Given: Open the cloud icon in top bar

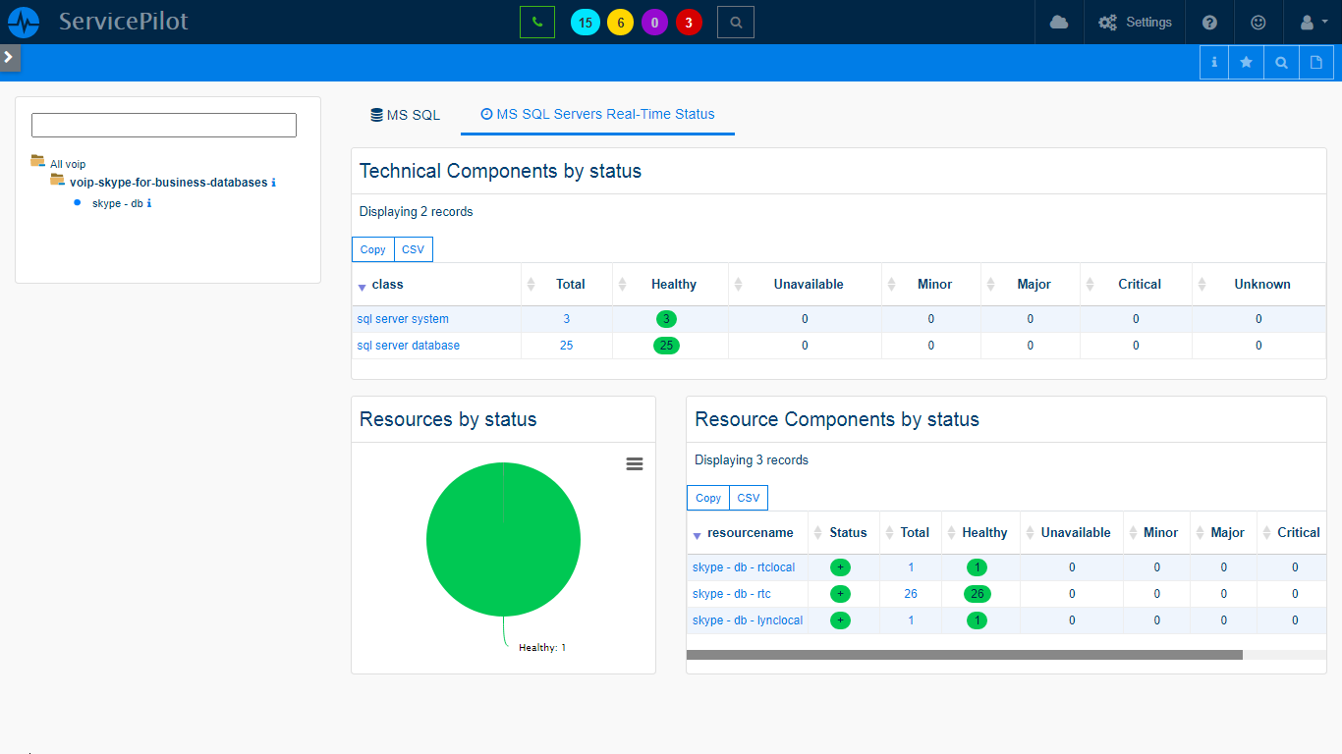Looking at the screenshot, I should coord(1059,22).
